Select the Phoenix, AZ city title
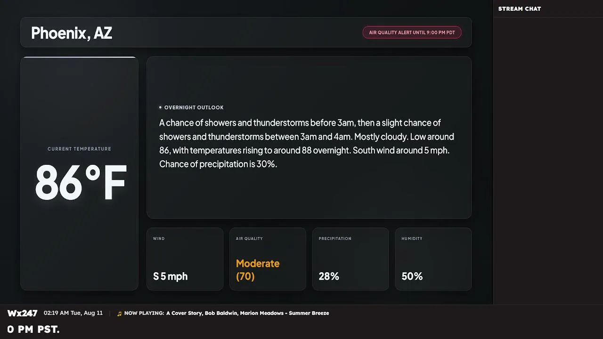This screenshot has width=603, height=339. (x=72, y=33)
